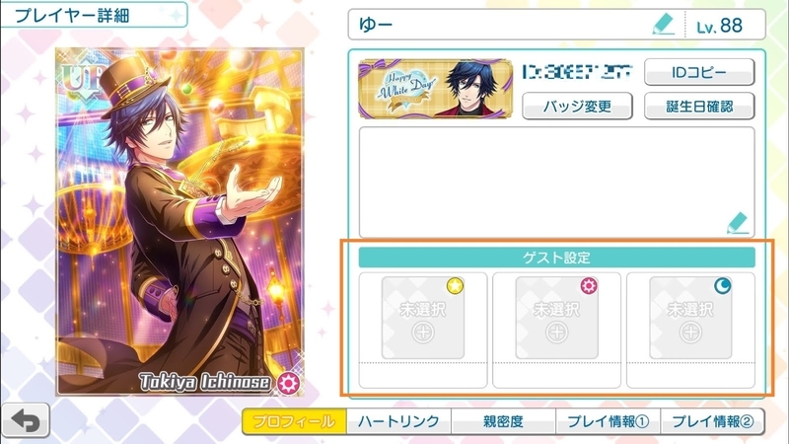Switch to the 親密度 tab
789x444 pixels.
(x=503, y=421)
